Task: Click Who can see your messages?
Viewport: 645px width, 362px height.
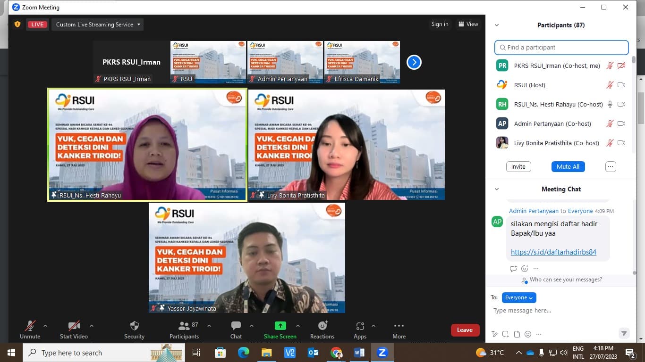Action: [x=566, y=280]
